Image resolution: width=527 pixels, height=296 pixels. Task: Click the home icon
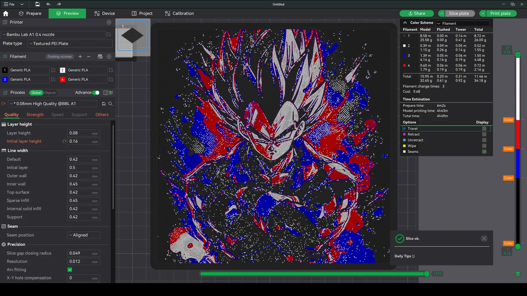pos(6,13)
